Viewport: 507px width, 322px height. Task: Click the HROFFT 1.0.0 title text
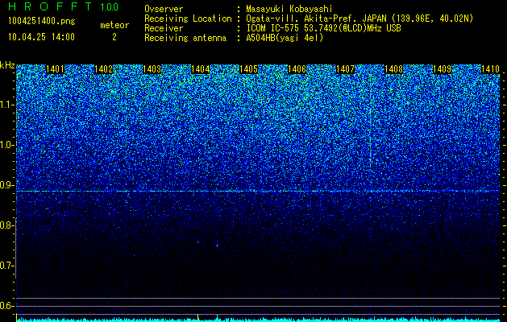click(64, 6)
